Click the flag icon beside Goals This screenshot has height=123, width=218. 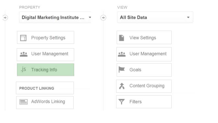coord(122,70)
